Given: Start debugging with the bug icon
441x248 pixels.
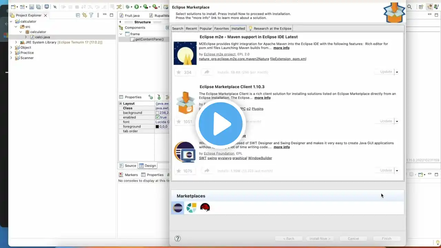Looking at the screenshot, I should click(128, 7).
